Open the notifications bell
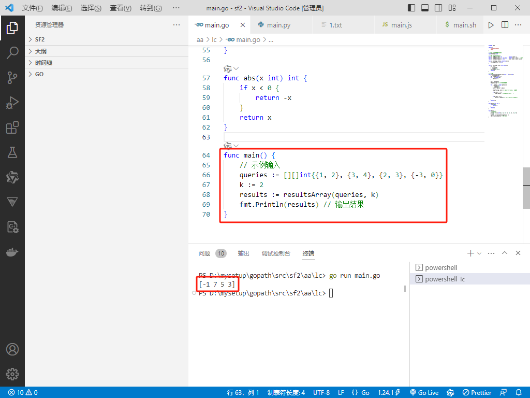This screenshot has width=530, height=398. click(x=519, y=393)
